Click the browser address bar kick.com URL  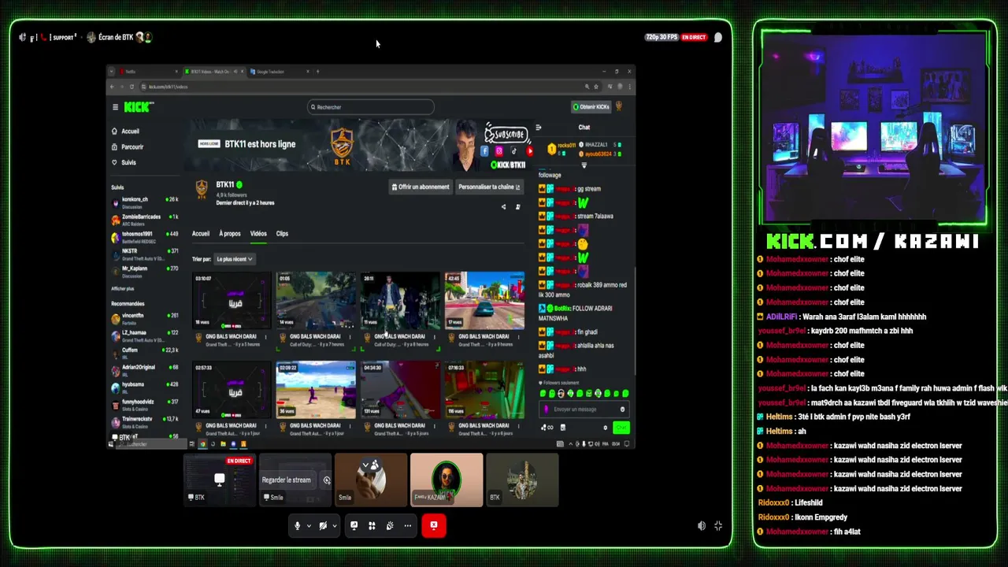pyautogui.click(x=169, y=87)
